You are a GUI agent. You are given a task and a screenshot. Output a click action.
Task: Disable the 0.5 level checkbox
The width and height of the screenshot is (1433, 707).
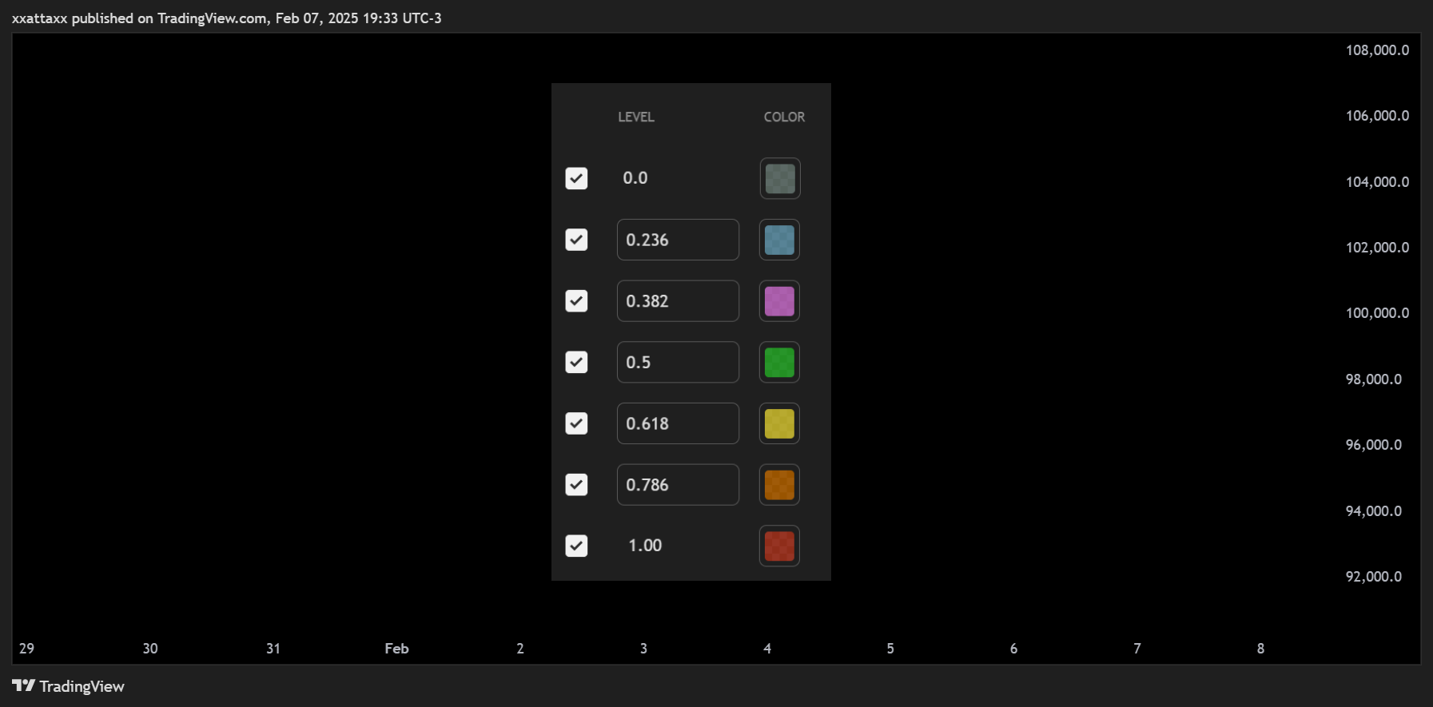576,362
